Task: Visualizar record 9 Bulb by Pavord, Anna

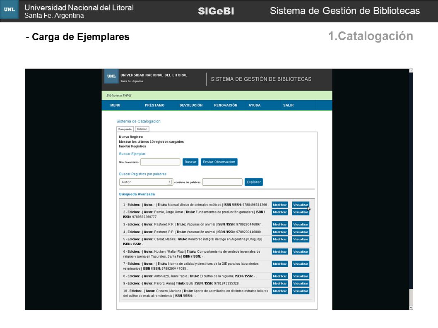Action: pos(301,283)
